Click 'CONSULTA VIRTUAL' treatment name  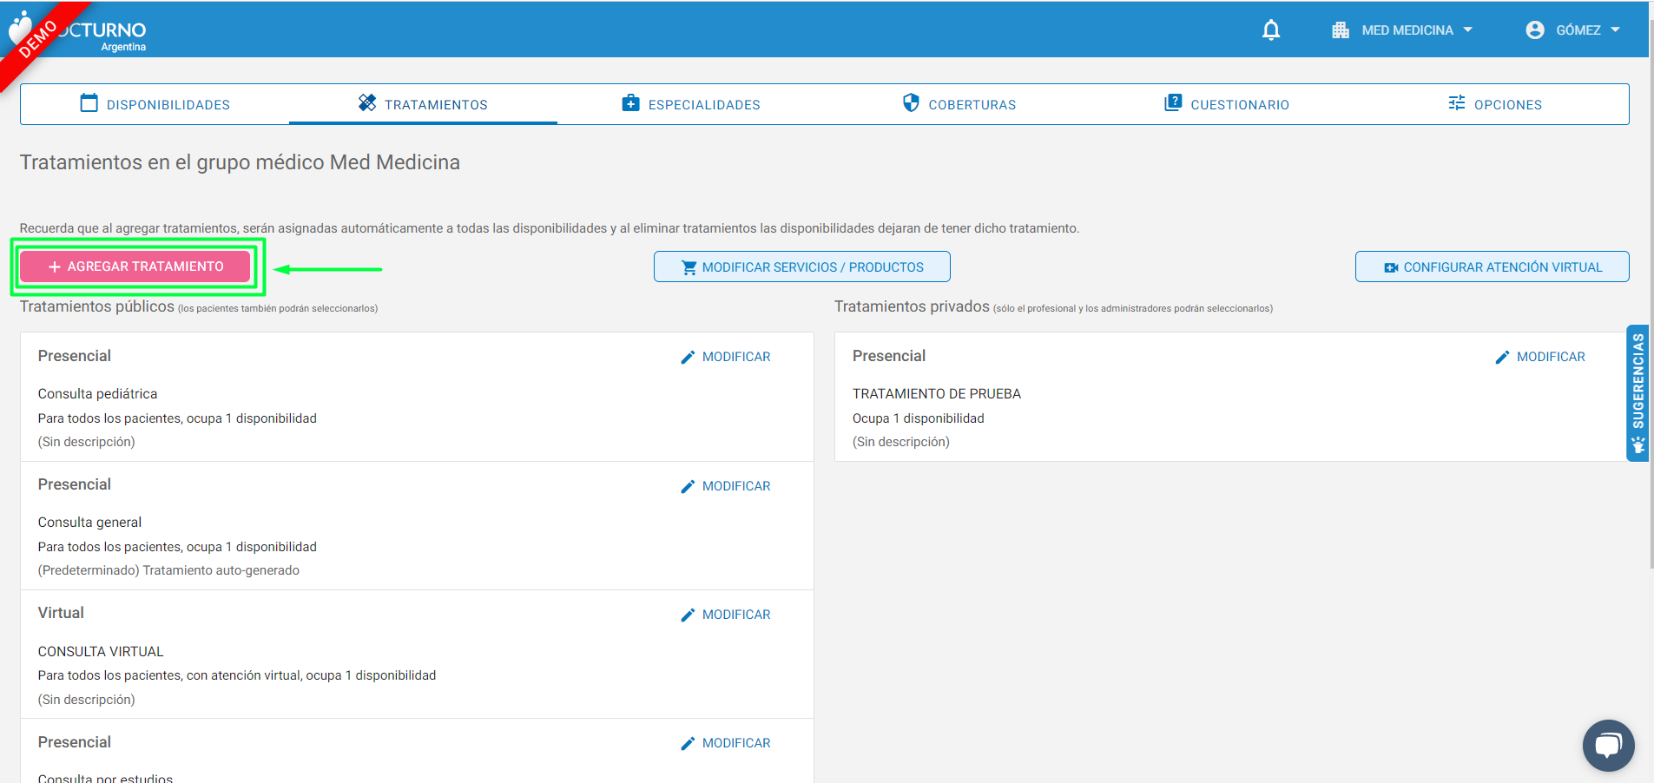pos(101,652)
